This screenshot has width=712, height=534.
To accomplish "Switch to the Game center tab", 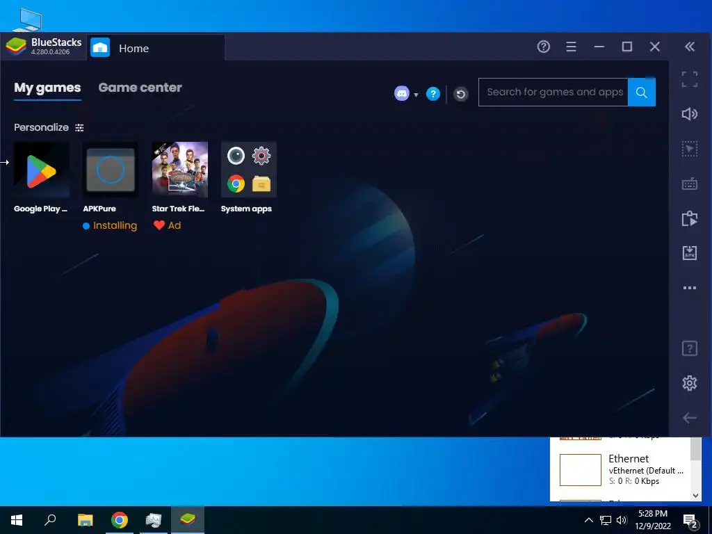I will (140, 88).
